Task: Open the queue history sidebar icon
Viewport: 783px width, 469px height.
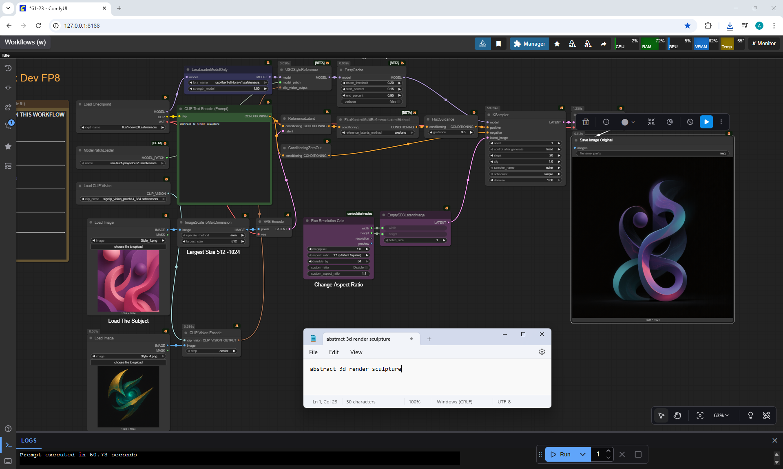Action: pyautogui.click(x=8, y=68)
